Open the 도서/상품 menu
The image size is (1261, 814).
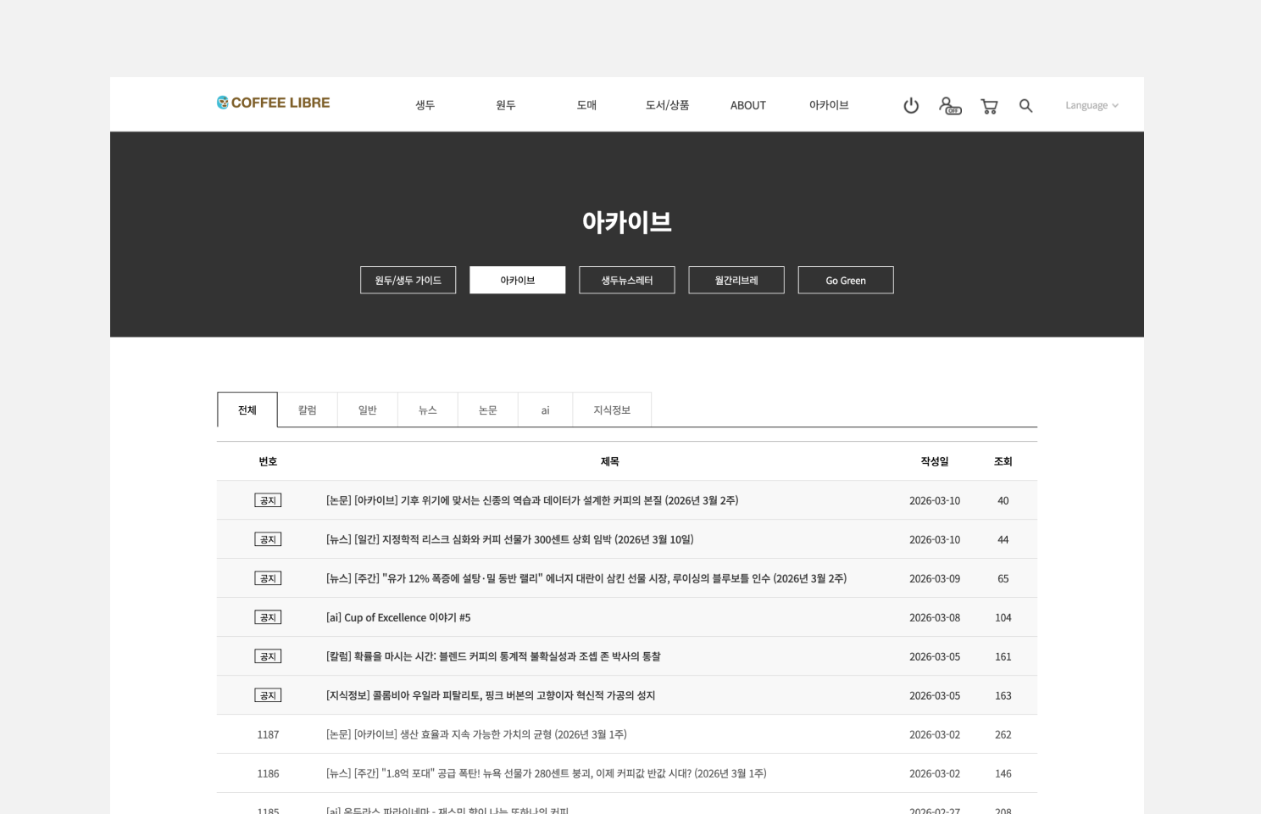click(x=667, y=105)
